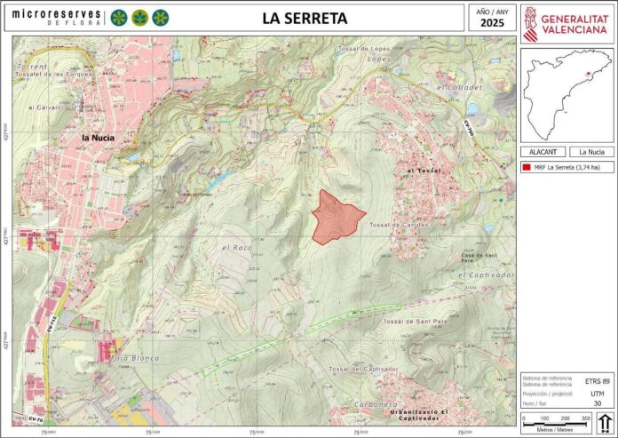
Task: Click legend text 'MRF La Serreta (3,74 ha)'
Action: 567,167
